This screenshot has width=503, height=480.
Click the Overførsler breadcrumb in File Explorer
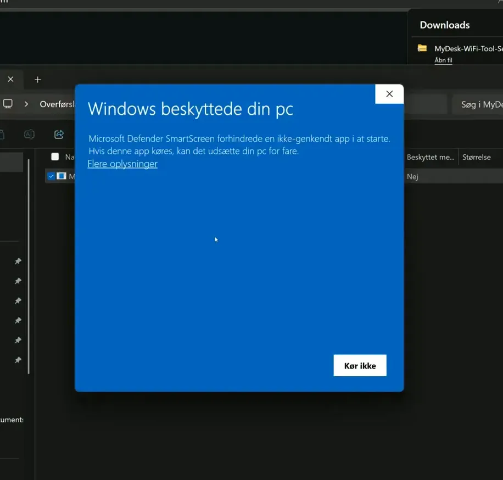[57, 104]
